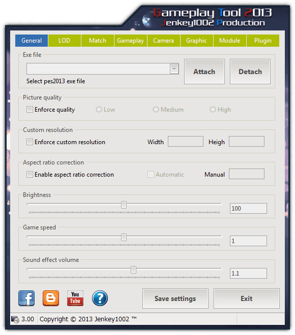This screenshot has height=335, width=295.
Task: Click the version icon in status bar
Action: pos(15,319)
